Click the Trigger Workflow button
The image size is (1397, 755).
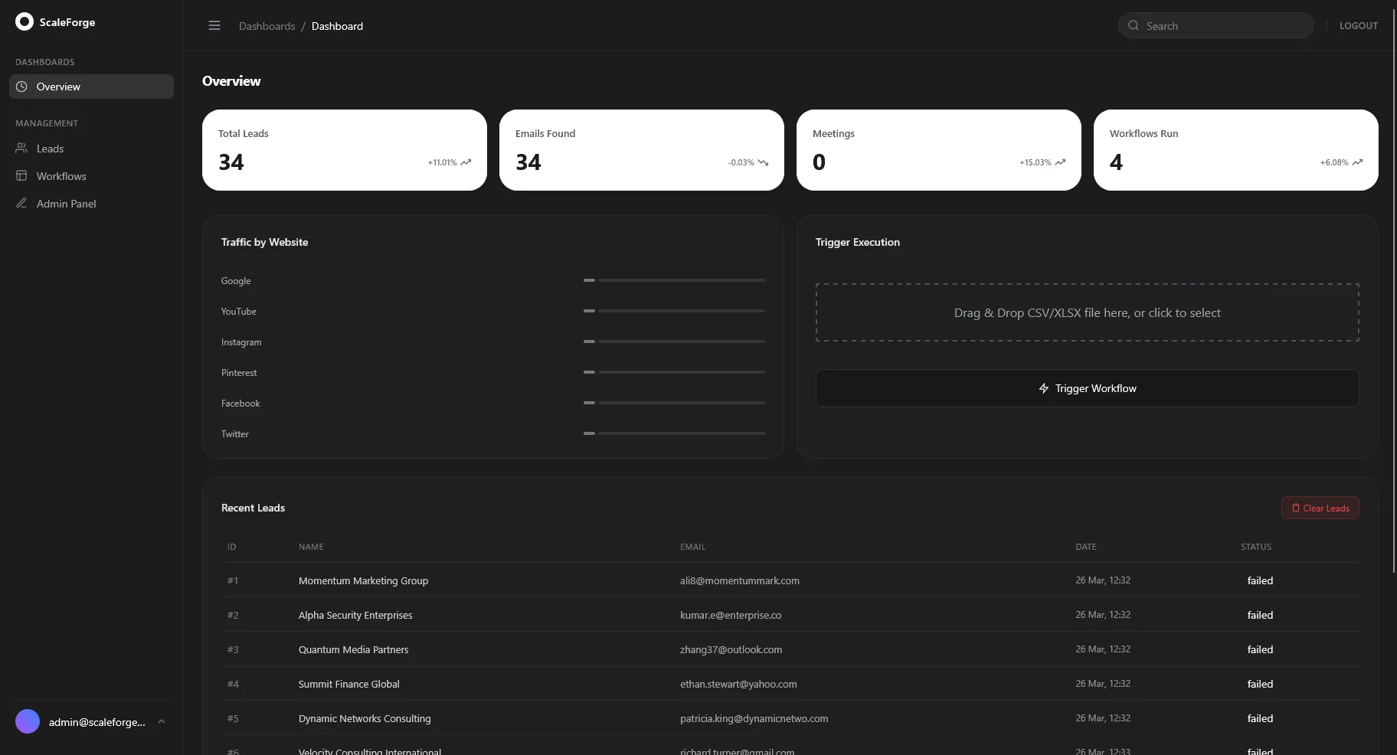[1088, 388]
